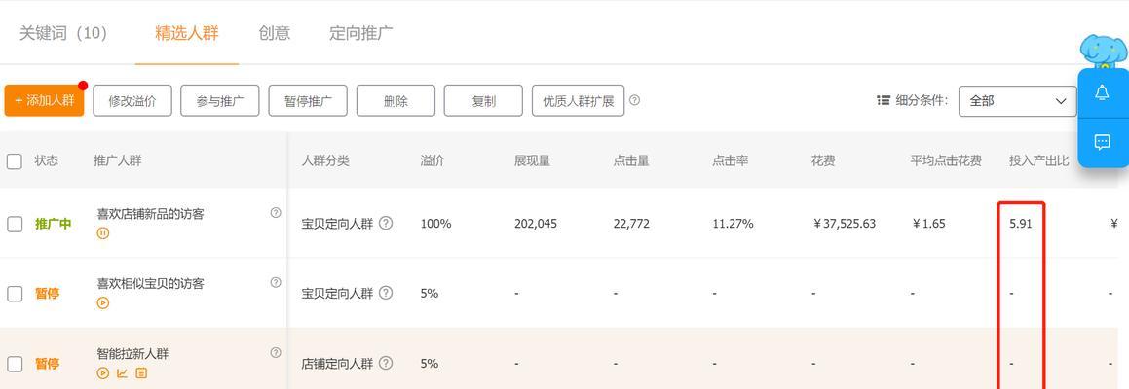This screenshot has width=1129, height=389.
Task: Click the chart icon under 智能拉新人群
Action: (x=122, y=373)
